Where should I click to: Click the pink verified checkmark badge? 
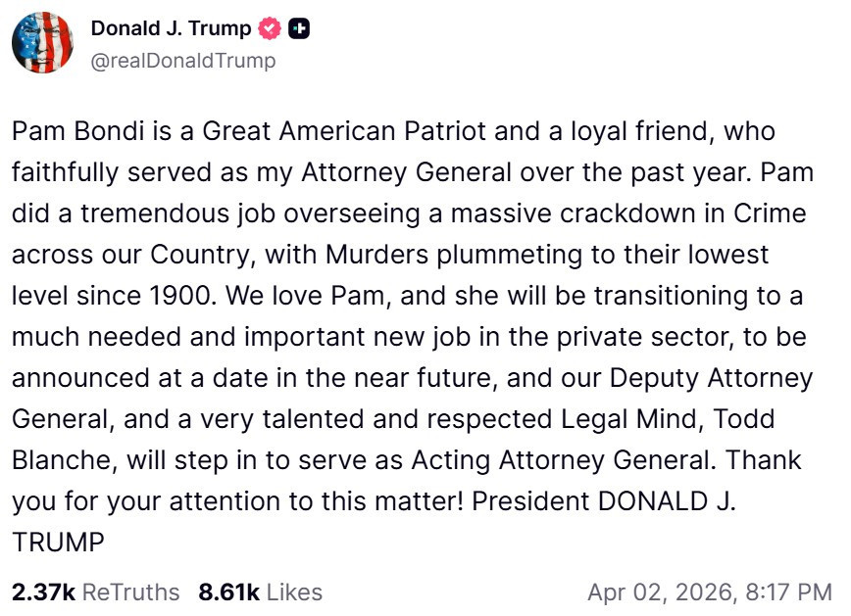coord(270,29)
